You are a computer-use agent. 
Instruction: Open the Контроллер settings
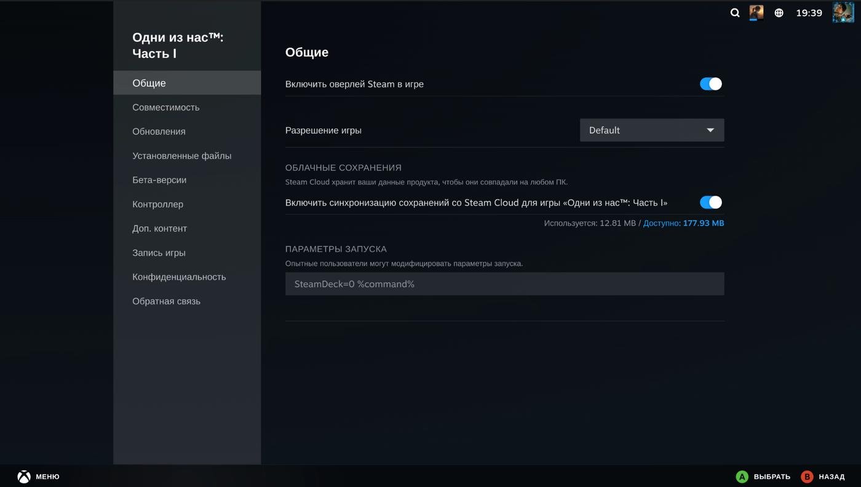pos(187,204)
